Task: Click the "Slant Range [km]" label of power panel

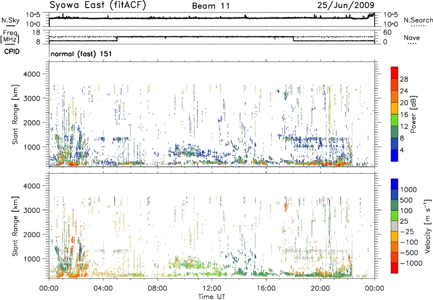Action: pos(15,114)
